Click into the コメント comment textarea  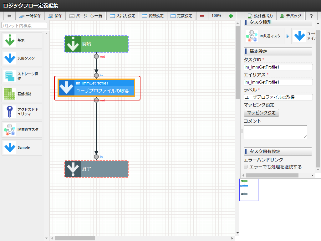275,132
